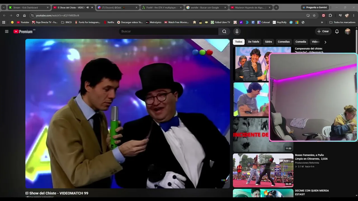Select the De Telefe filter chip
This screenshot has height=201, width=358.
(254, 42)
